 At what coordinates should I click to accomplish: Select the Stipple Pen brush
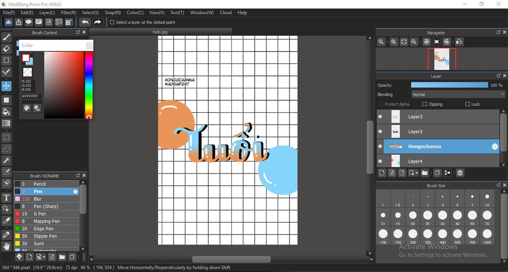[47, 236]
